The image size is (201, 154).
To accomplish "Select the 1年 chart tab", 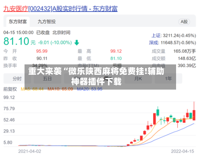I will pyautogui.click(x=168, y=78).
